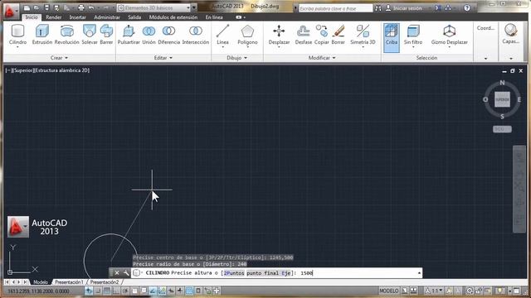Toggle the Criba culling selection button

coord(392,37)
